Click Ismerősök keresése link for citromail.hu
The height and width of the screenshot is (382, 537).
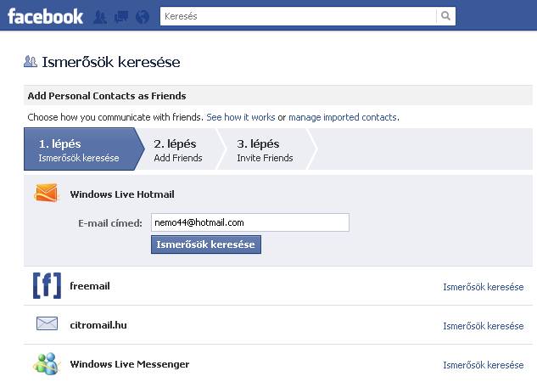[x=483, y=326]
